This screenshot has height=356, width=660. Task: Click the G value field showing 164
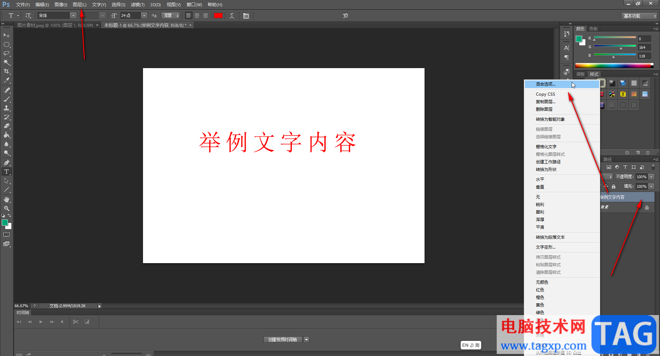pos(644,47)
